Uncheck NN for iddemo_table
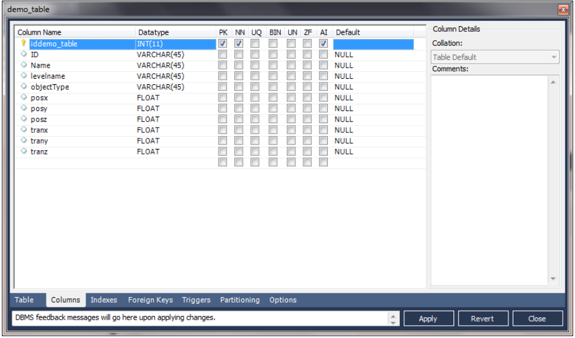Image resolution: width=575 pixels, height=338 pixels. click(x=239, y=44)
